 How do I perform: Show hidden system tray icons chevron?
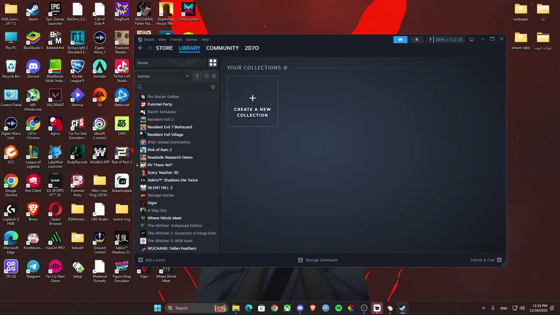click(483, 308)
